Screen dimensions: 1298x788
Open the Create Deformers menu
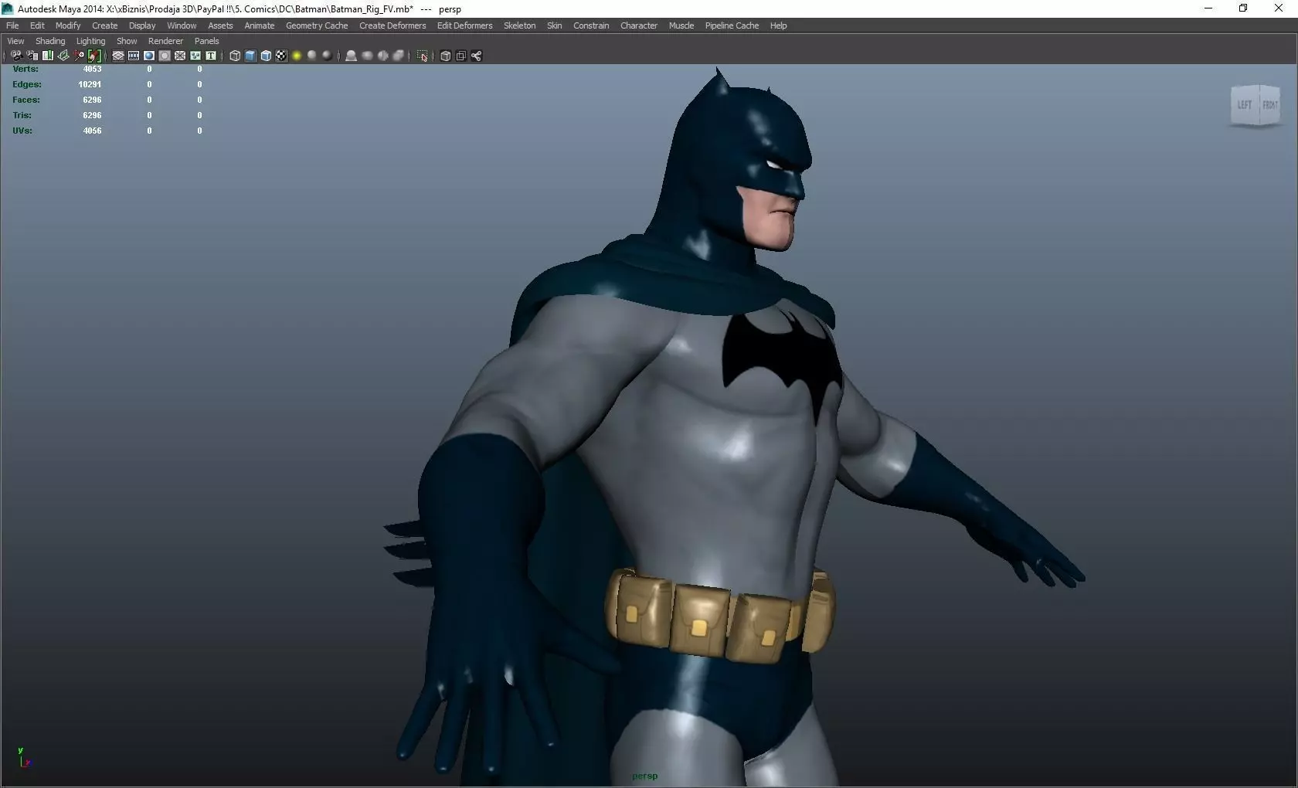(x=392, y=25)
